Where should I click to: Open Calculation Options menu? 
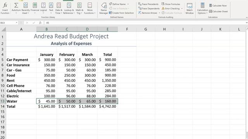click(202, 8)
